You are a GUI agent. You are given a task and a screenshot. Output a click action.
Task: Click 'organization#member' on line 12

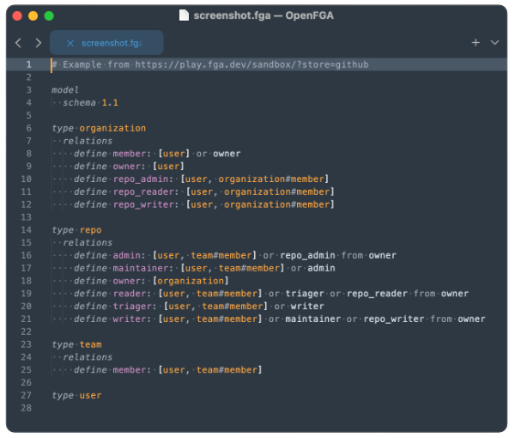276,204
